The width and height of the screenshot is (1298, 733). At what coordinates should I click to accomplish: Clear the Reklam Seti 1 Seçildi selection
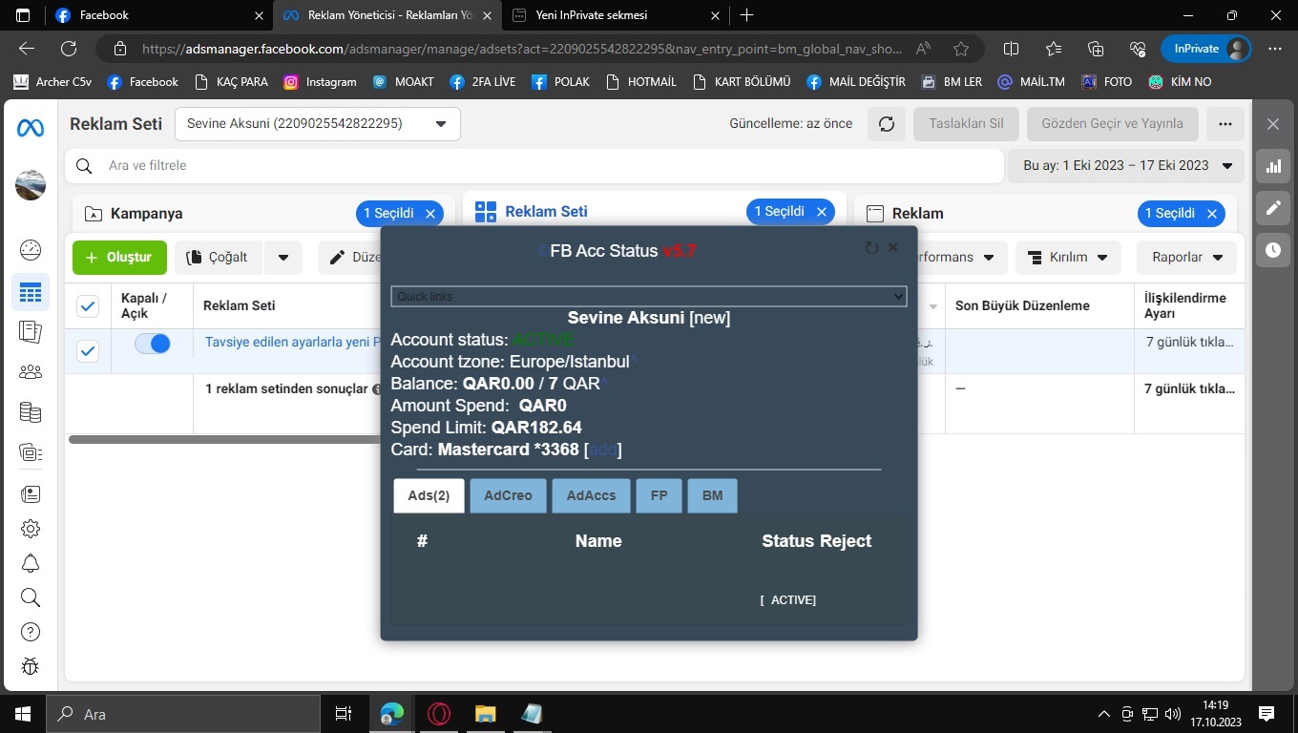[x=822, y=212]
